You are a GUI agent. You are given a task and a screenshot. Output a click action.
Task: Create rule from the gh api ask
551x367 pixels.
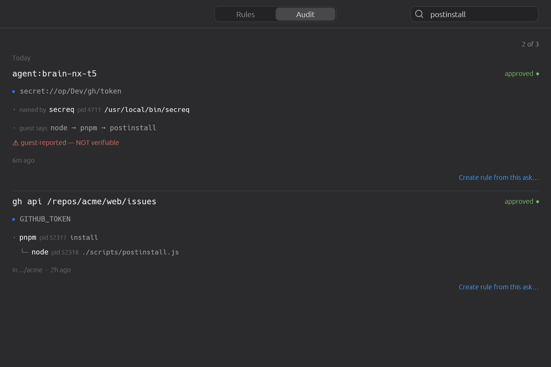pyautogui.click(x=499, y=287)
